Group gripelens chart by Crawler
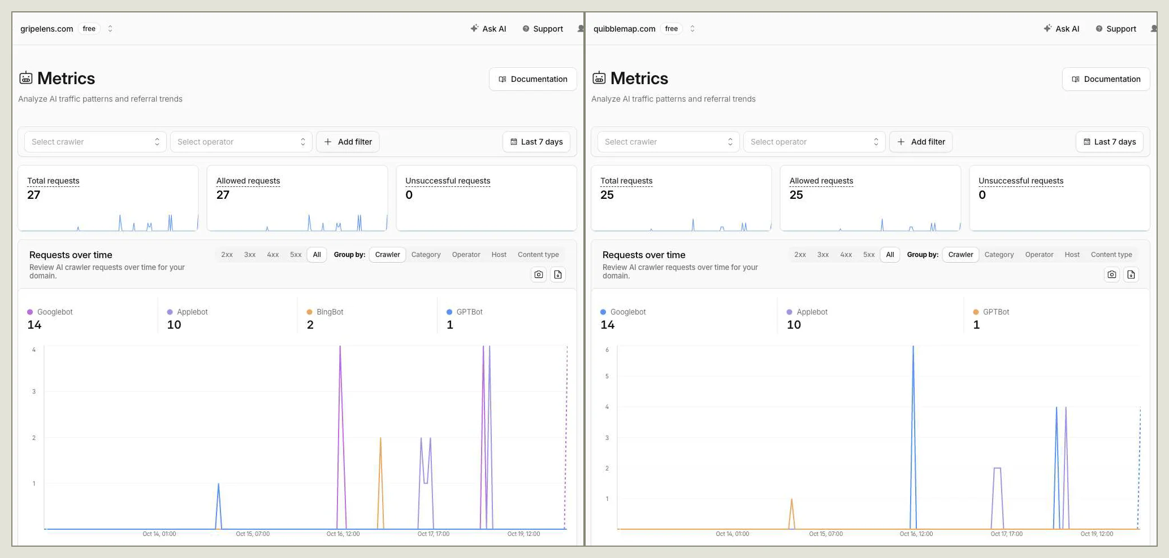1169x558 pixels. click(388, 255)
